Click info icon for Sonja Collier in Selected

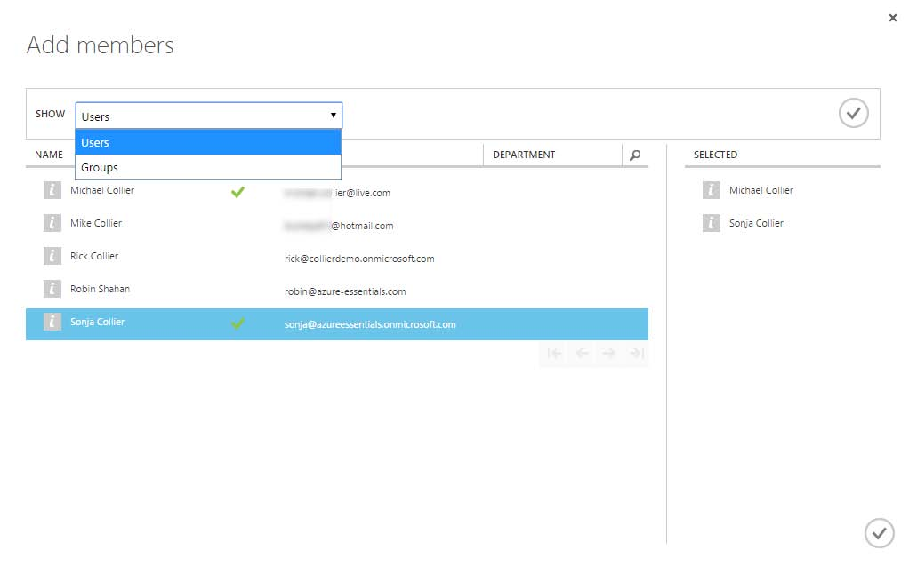click(x=711, y=223)
